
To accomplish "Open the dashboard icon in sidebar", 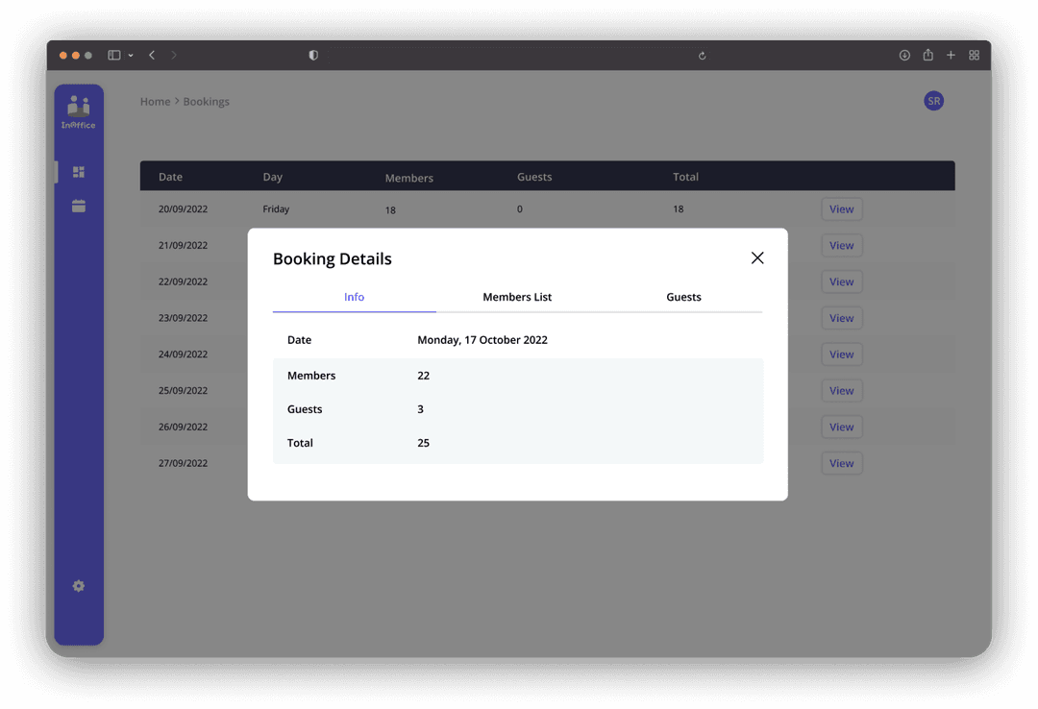I will [x=79, y=172].
